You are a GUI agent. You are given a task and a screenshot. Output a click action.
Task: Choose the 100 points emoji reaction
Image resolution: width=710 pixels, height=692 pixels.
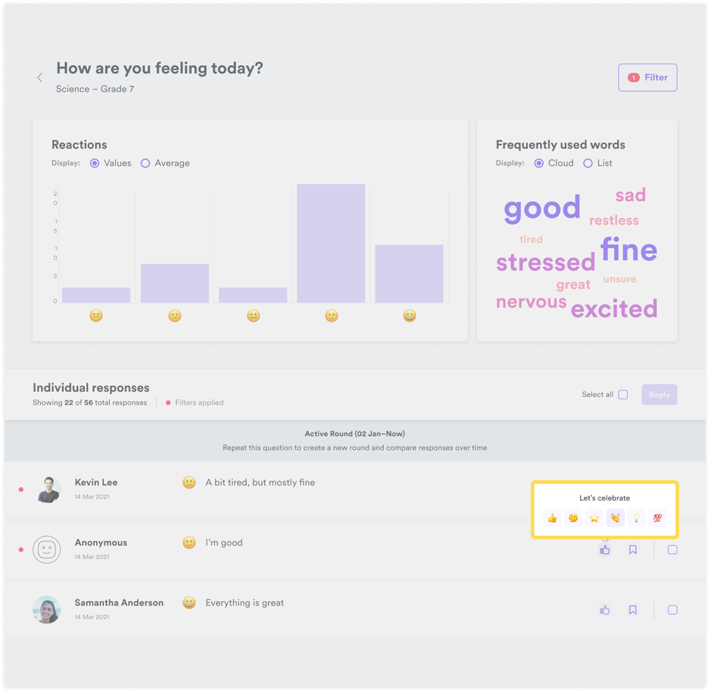click(x=657, y=518)
